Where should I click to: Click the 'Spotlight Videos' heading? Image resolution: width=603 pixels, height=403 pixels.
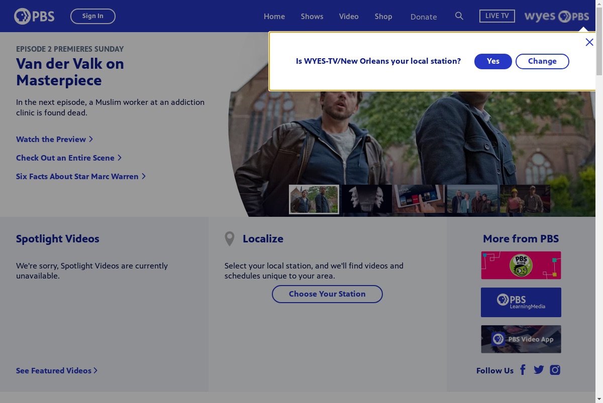point(58,239)
